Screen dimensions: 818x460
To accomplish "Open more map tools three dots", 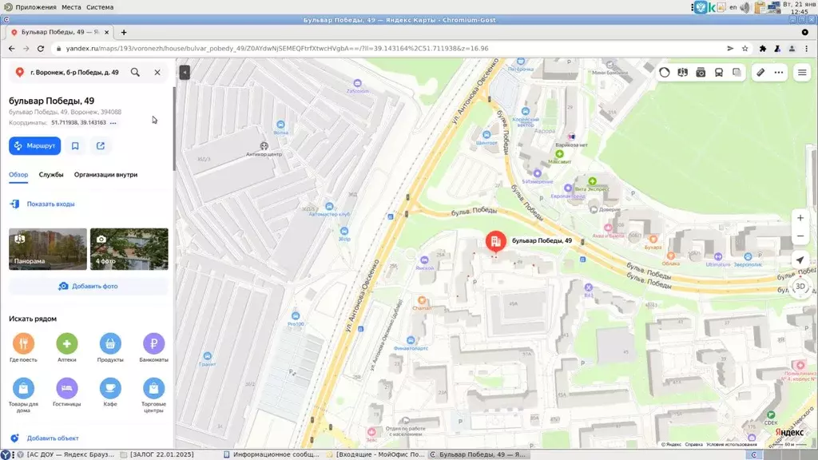I will (x=779, y=73).
